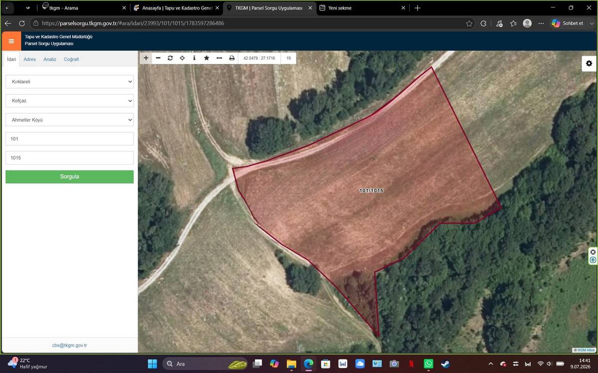The image size is (598, 373).
Task: Open browser extensions icon
Action: [483, 23]
